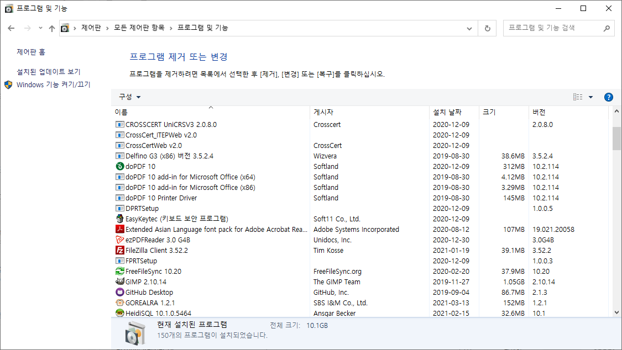Expand the chevron after 제어판 in breadcrumb
The height and width of the screenshot is (350, 622).
coord(107,28)
